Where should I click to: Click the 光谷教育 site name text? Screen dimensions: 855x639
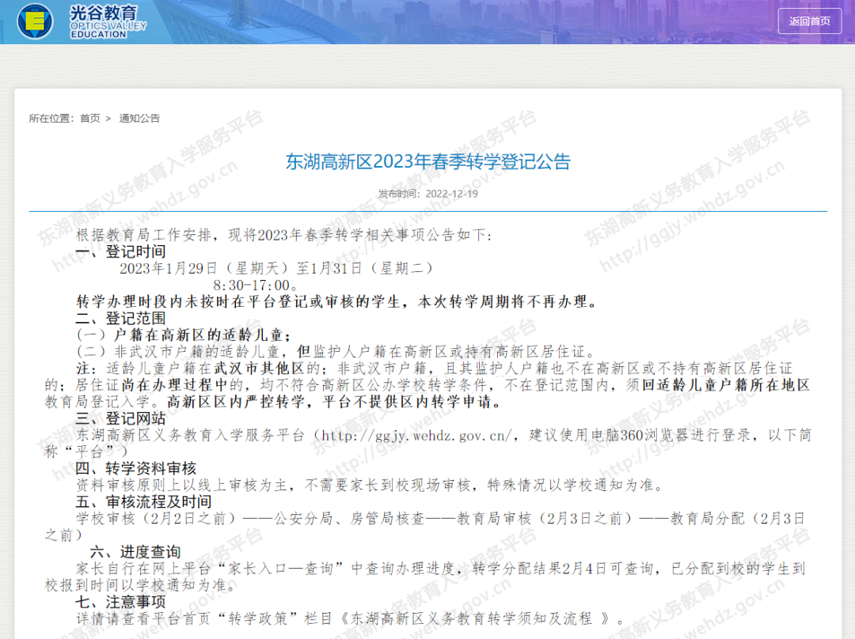coord(103,13)
